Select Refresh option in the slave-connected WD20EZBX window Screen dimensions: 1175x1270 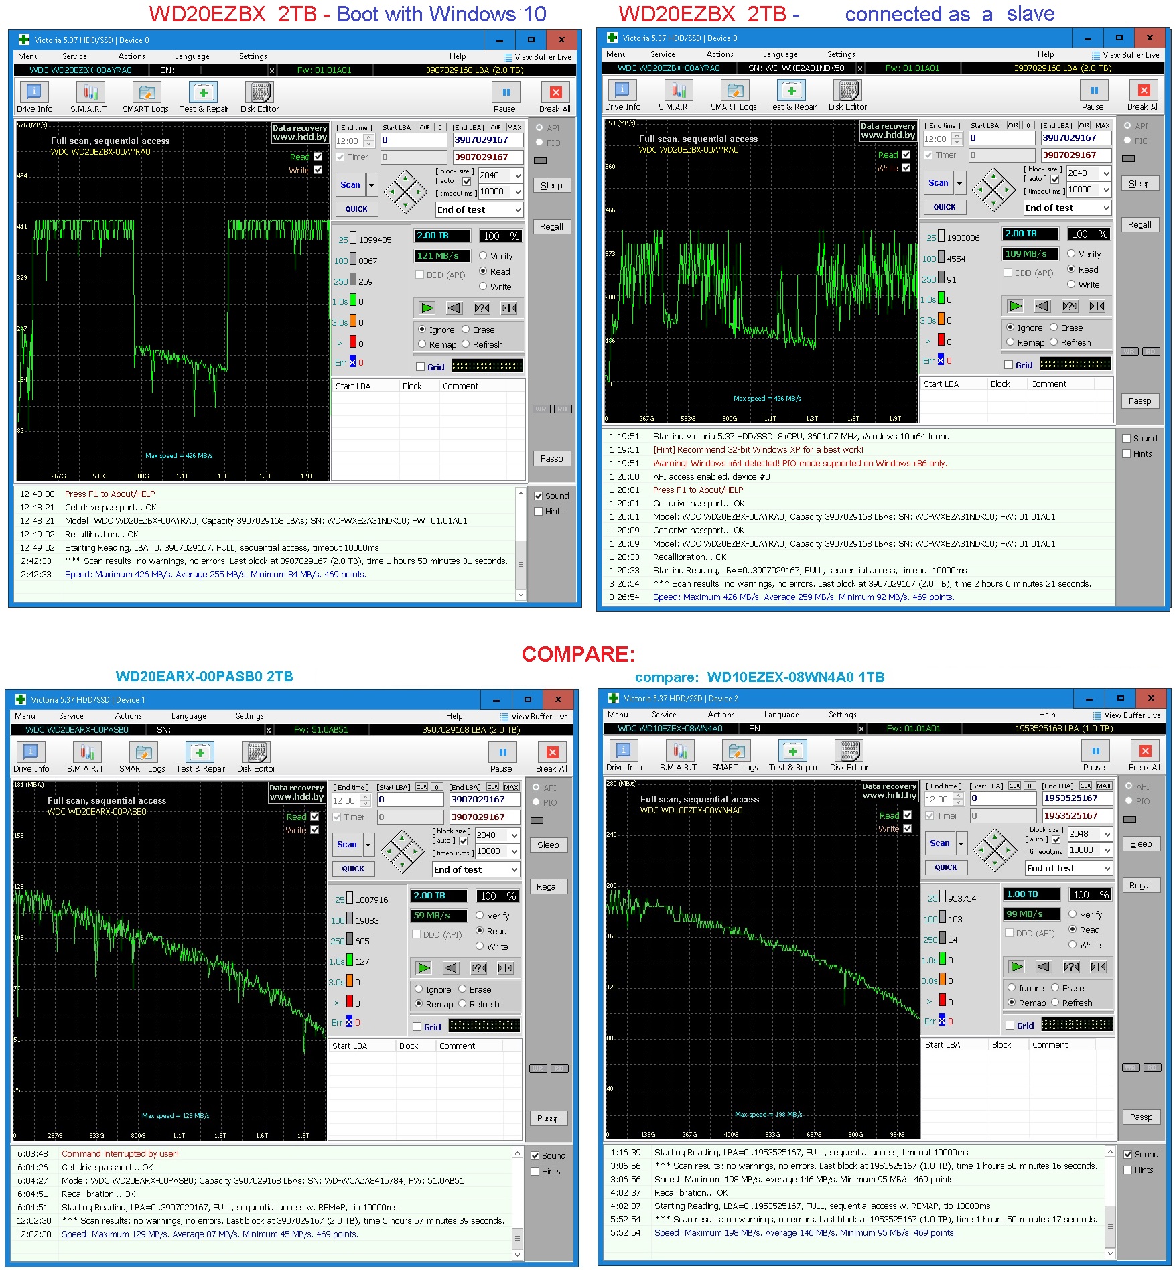point(1054,342)
